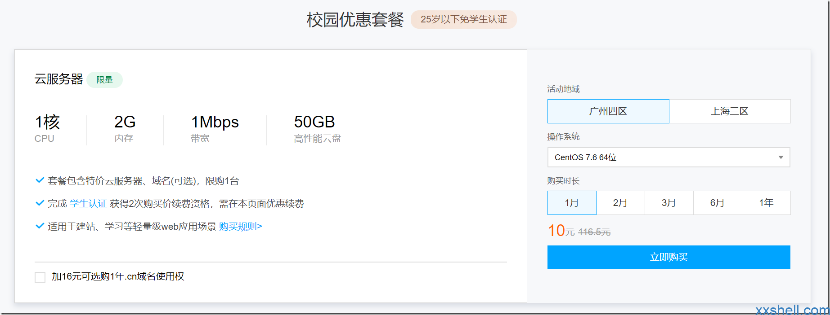Open the 学生认证 link
The width and height of the screenshot is (830, 315).
(88, 204)
